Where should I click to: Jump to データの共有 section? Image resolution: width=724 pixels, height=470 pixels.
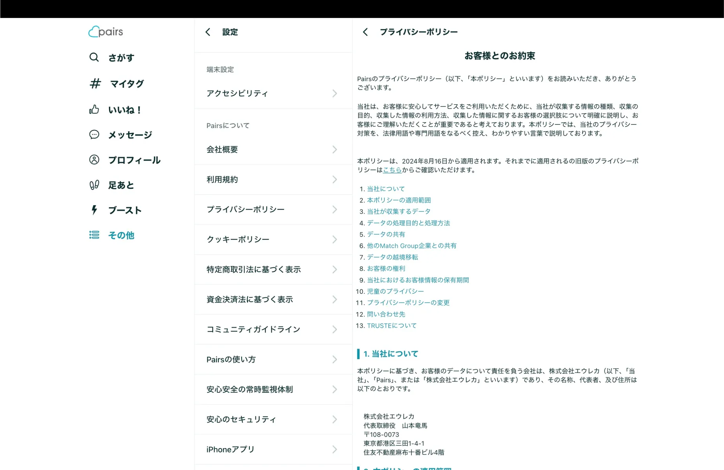coord(386,234)
